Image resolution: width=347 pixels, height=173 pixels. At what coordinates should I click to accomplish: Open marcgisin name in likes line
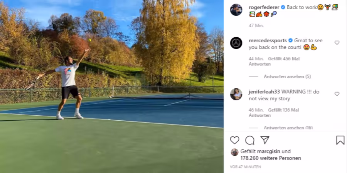pos(269,151)
